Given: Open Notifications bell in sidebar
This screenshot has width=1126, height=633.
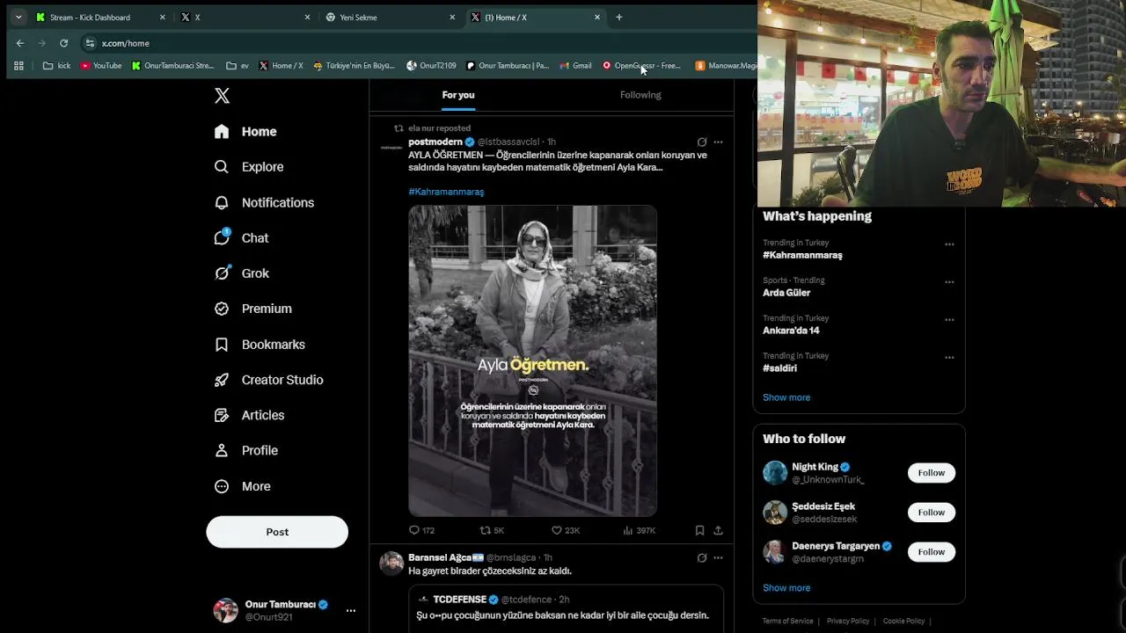Looking at the screenshot, I should pyautogui.click(x=222, y=202).
